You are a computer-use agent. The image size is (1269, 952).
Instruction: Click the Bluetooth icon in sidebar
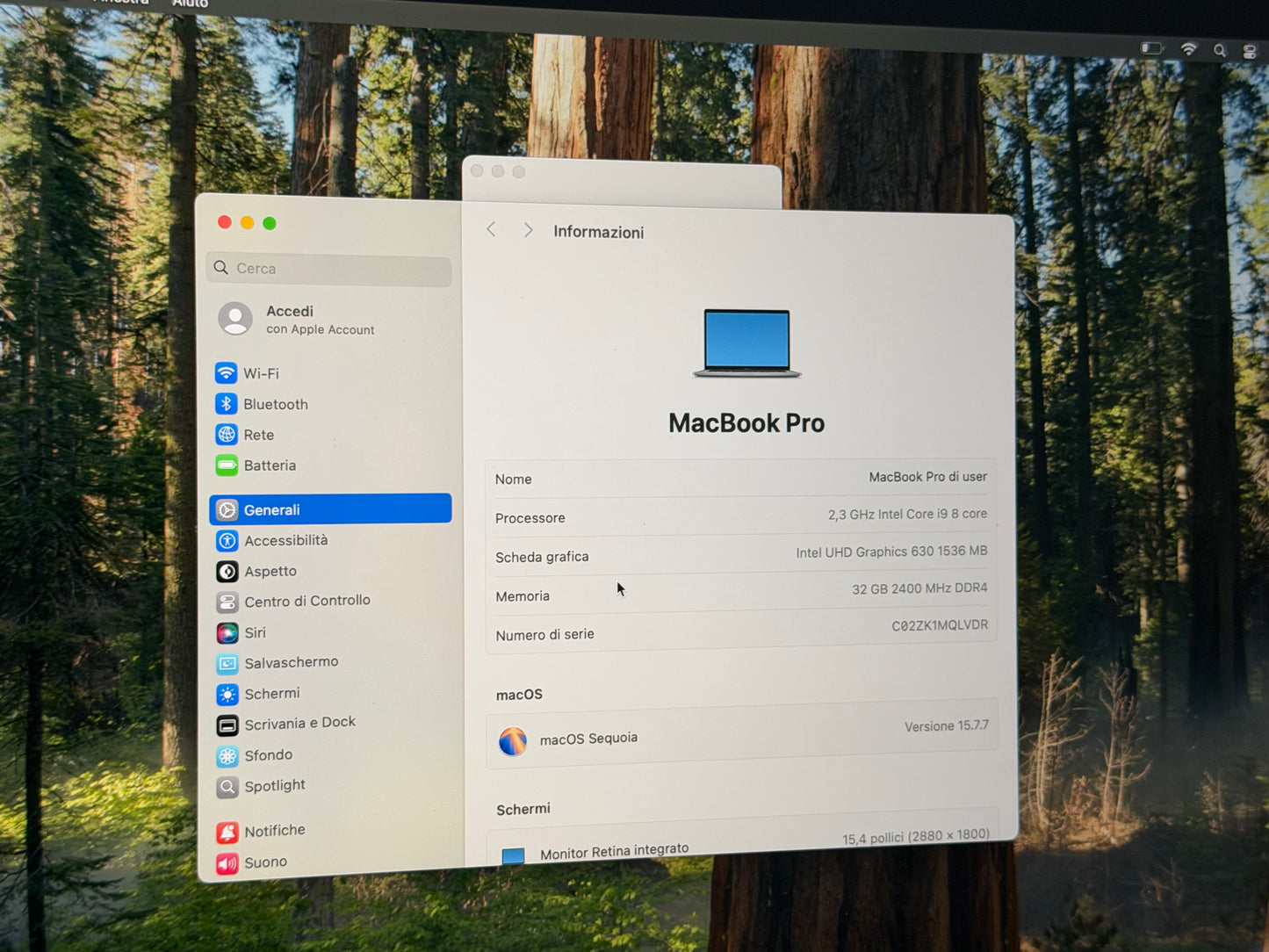pos(226,403)
